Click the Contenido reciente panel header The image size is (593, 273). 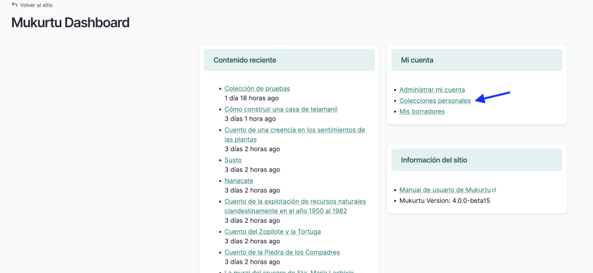click(289, 60)
